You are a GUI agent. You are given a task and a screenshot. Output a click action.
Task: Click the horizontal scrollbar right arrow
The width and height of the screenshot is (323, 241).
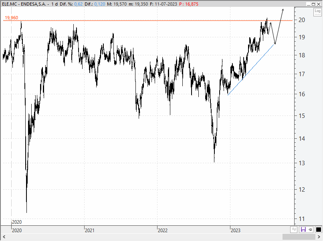coord(319,237)
